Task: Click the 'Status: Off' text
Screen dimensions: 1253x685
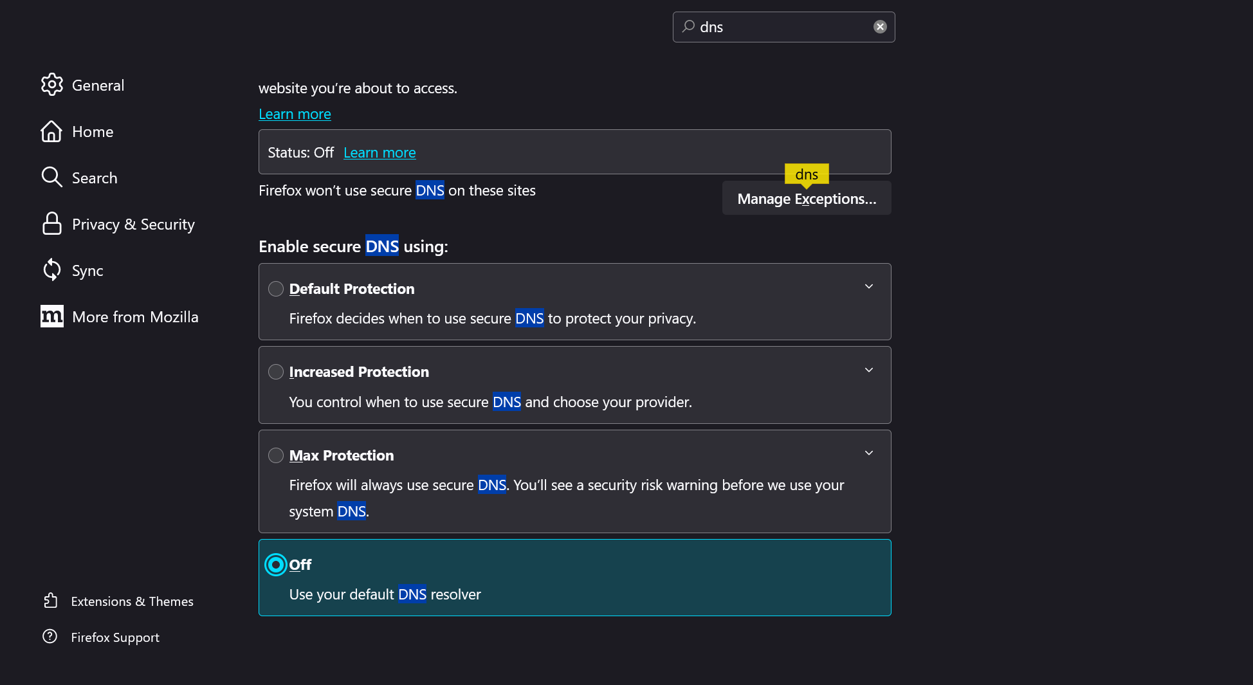Action: pyautogui.click(x=301, y=152)
